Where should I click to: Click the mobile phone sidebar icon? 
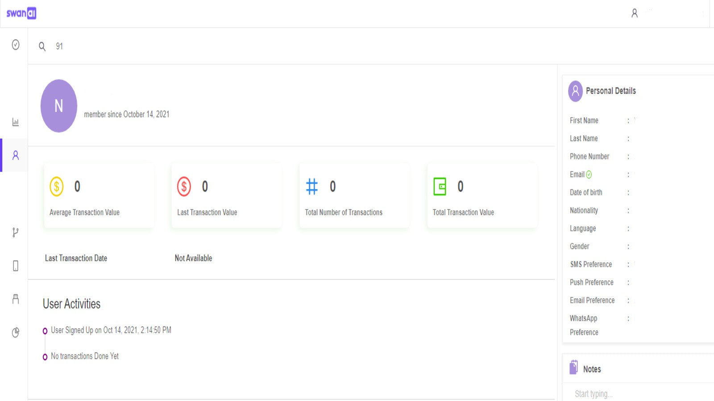[x=16, y=266]
